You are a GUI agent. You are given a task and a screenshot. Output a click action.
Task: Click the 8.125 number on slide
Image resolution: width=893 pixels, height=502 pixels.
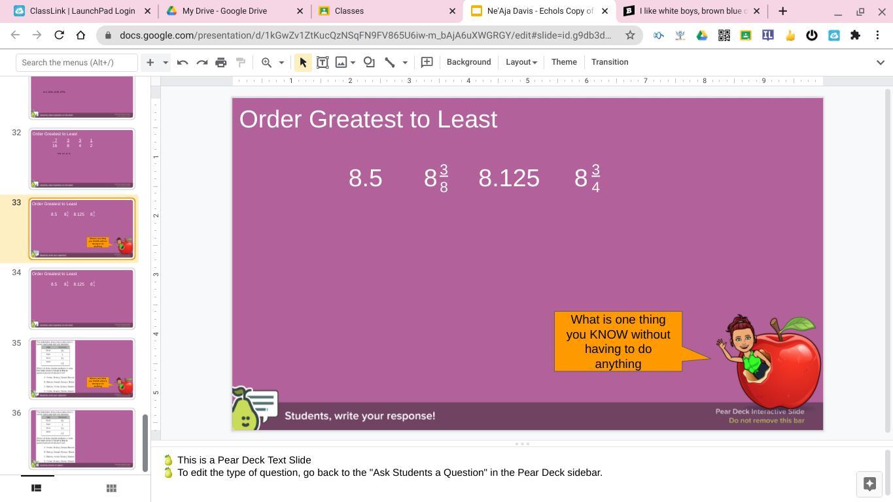pyautogui.click(x=509, y=178)
